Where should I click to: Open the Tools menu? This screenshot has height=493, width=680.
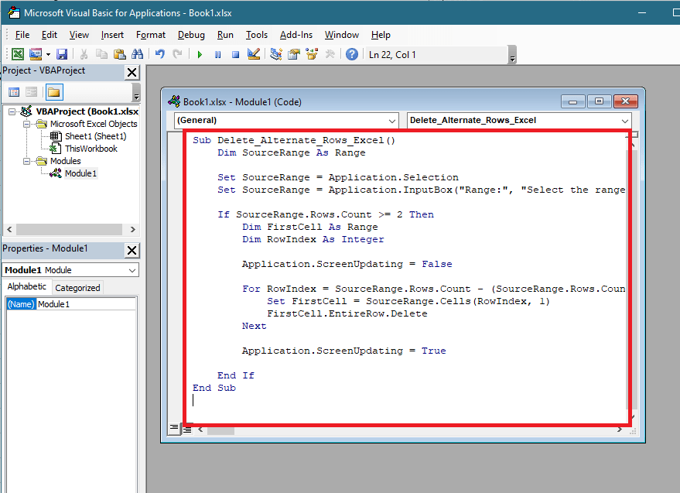pos(257,35)
